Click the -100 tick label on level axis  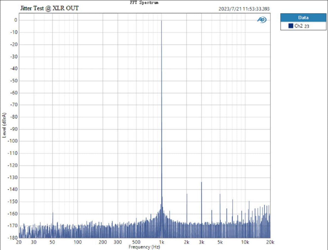coord(13,141)
